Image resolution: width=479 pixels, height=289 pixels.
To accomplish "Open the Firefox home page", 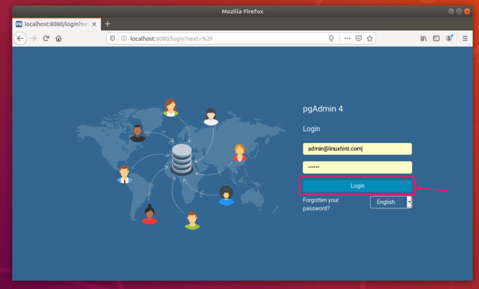I will coord(59,38).
